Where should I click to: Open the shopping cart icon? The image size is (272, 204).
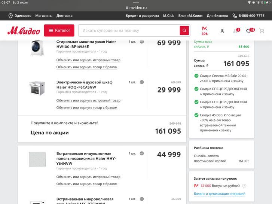[x=262, y=31]
